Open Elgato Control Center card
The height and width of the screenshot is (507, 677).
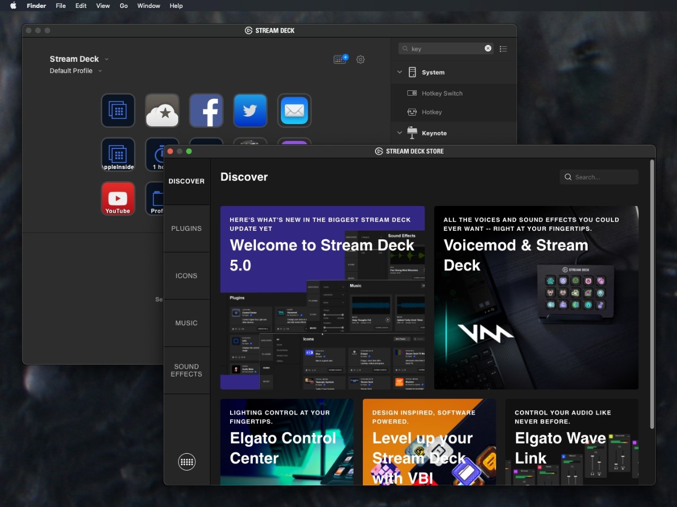pos(287,442)
